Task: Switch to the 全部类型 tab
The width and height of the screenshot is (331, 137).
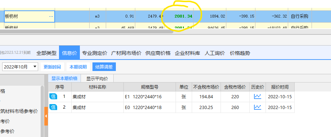Action: click(46, 53)
